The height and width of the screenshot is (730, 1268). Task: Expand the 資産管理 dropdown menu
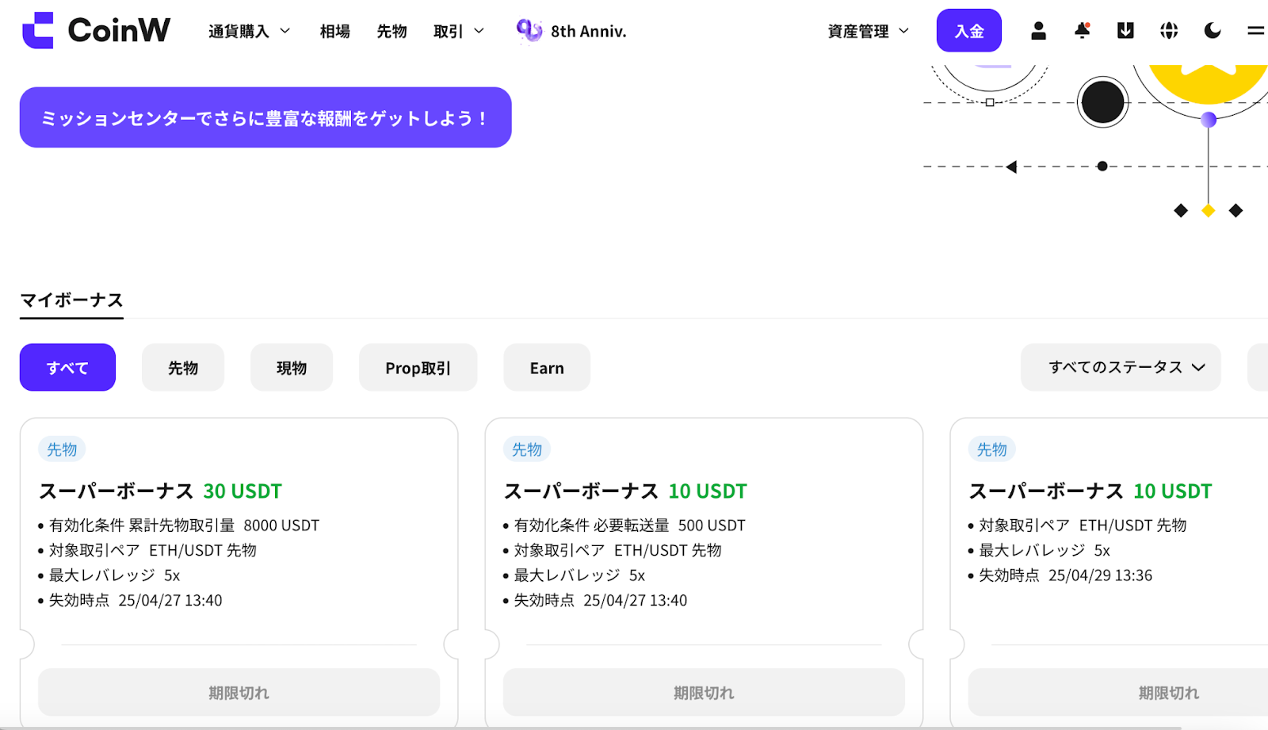pos(869,32)
